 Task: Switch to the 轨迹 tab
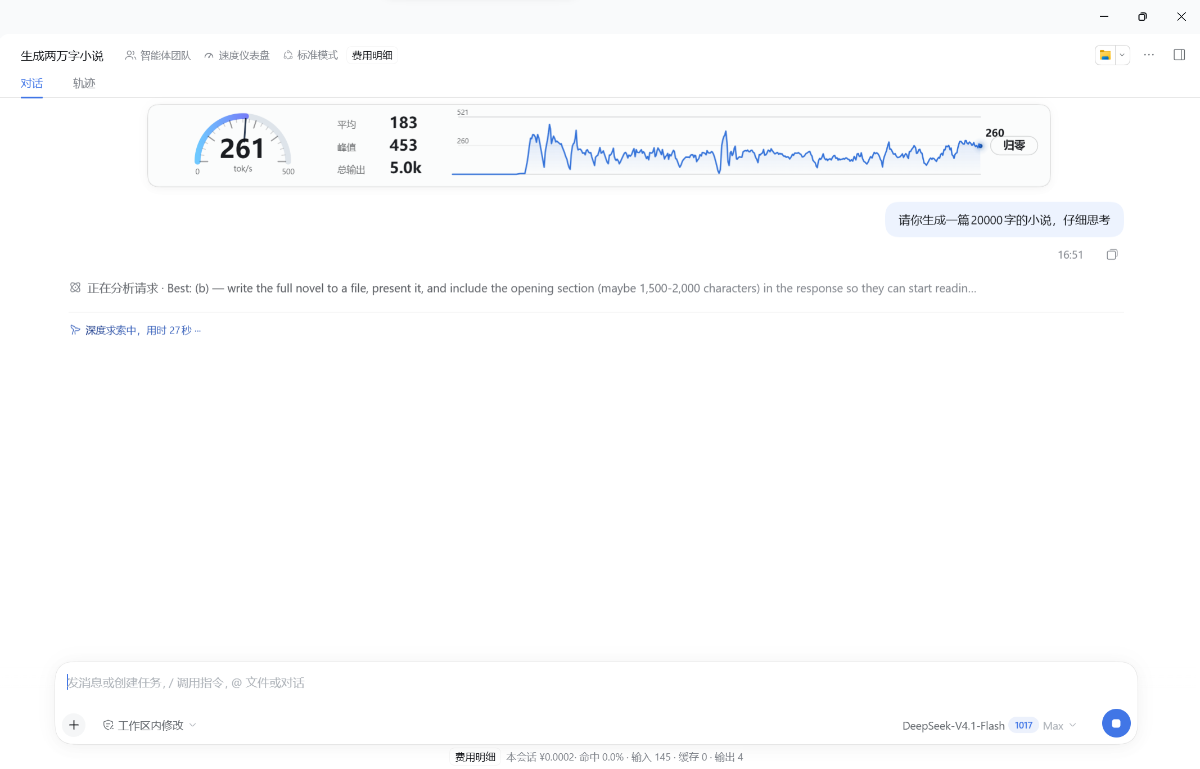[x=84, y=83]
